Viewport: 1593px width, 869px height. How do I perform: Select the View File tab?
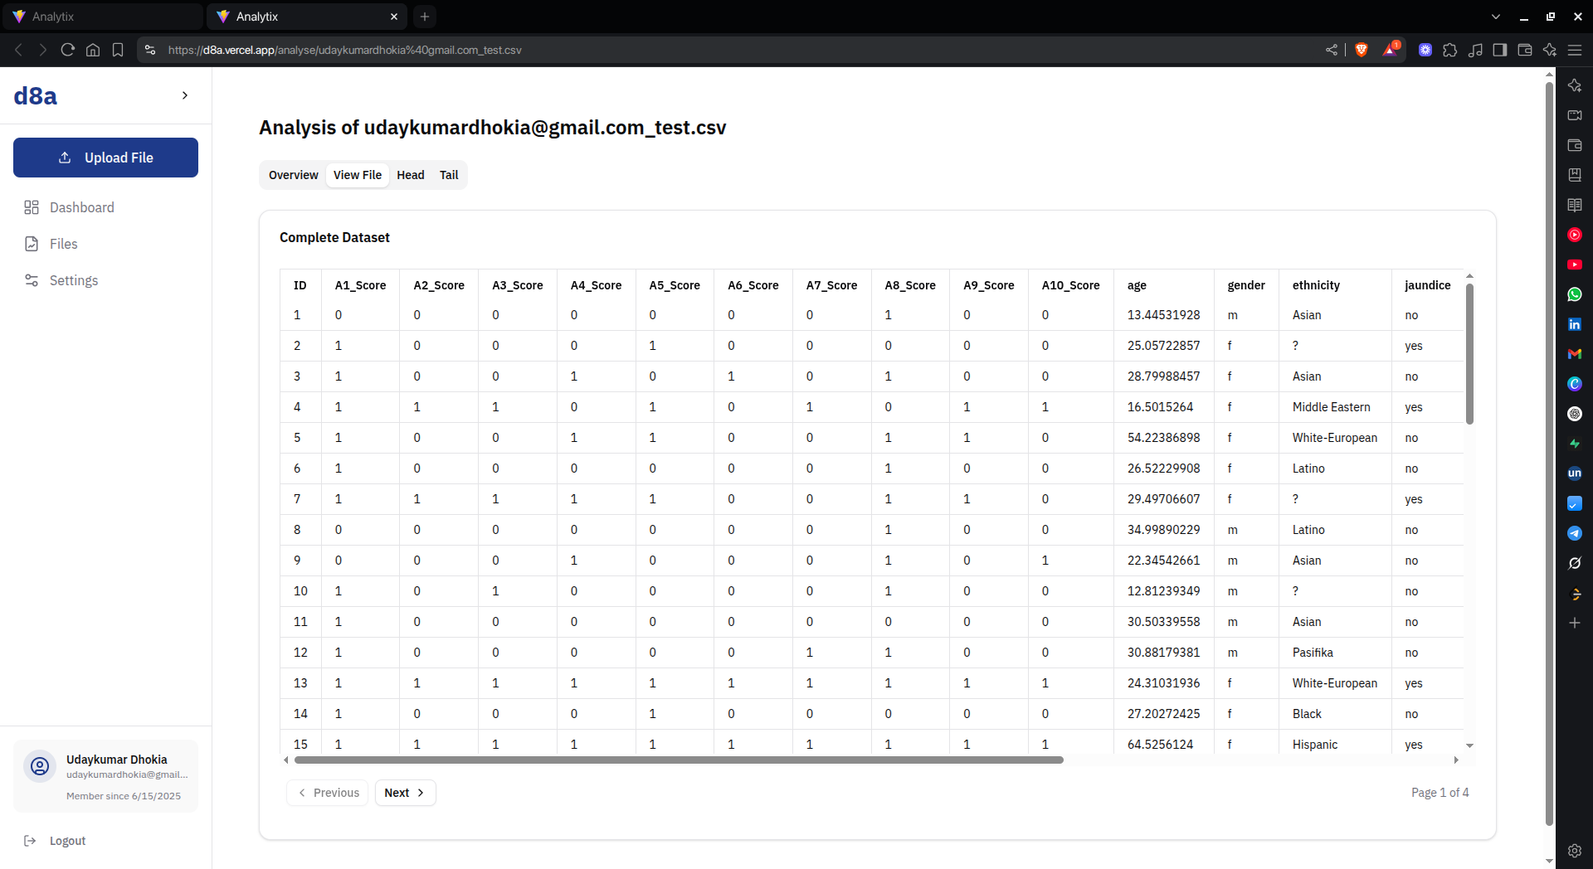358,175
